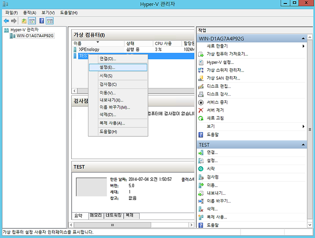Expand the 보기 submenu arrow in actions
This screenshot has height=238, width=315.
click(303, 126)
